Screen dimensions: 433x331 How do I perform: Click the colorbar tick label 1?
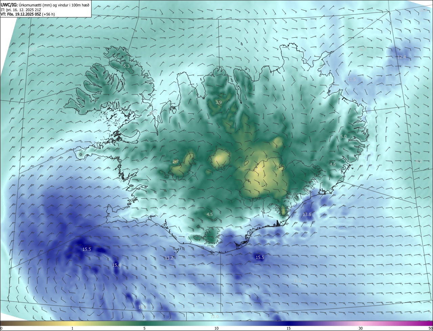(x=72, y=328)
